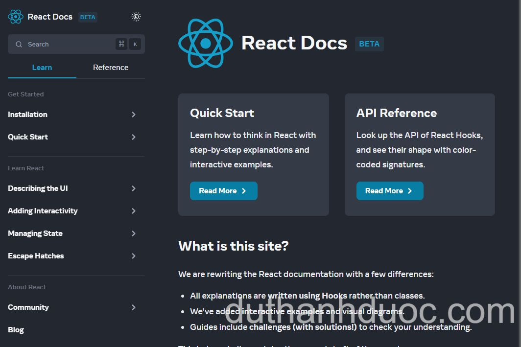
Task: Click the Command key shortcut badge
Action: (121, 44)
